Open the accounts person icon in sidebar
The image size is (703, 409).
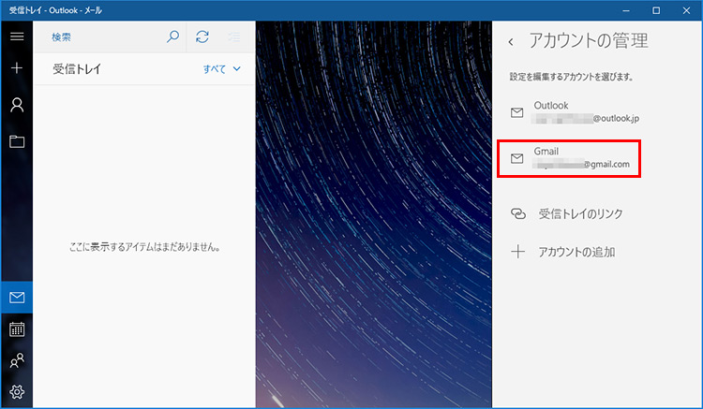click(x=16, y=104)
